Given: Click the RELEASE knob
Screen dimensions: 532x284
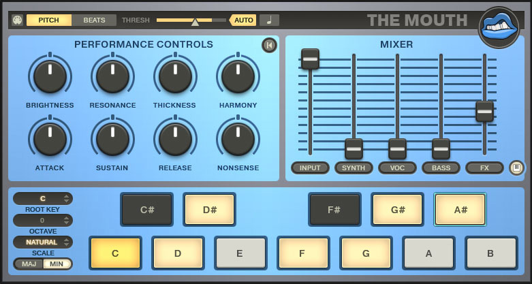Looking at the screenshot, I should [x=176, y=140].
